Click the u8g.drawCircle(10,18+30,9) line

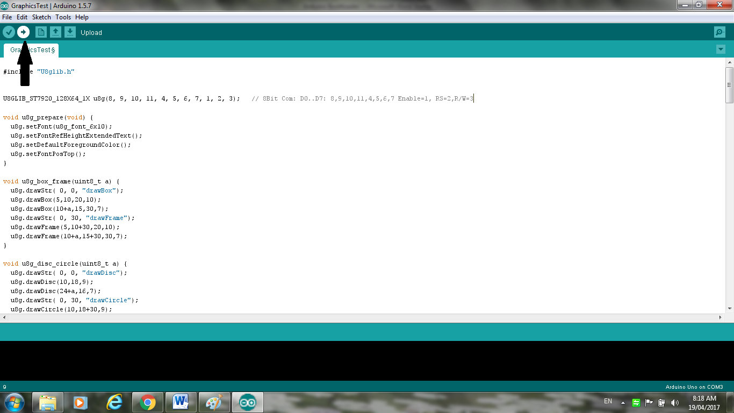tap(61, 309)
